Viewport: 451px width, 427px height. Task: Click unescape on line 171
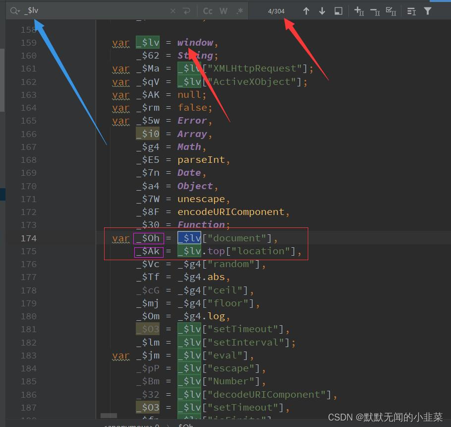click(201, 199)
